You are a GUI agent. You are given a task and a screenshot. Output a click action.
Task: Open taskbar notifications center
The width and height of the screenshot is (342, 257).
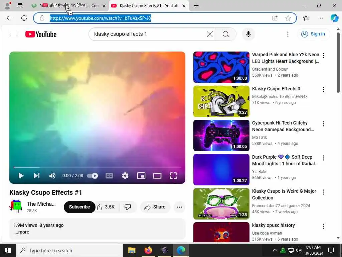tap(331, 250)
